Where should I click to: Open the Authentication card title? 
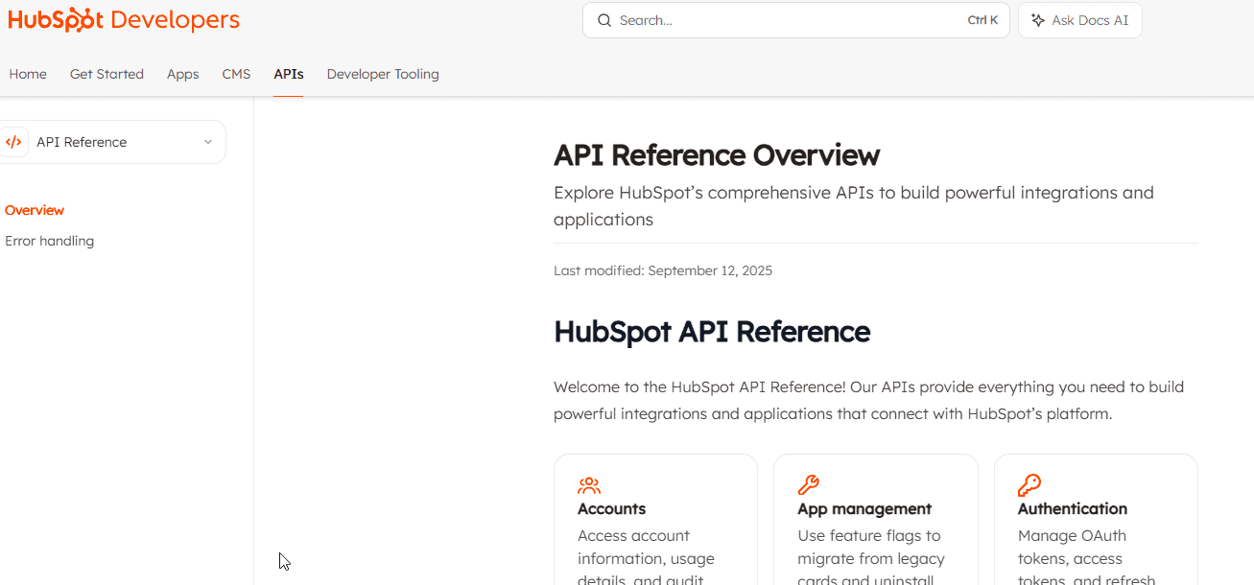point(1072,509)
